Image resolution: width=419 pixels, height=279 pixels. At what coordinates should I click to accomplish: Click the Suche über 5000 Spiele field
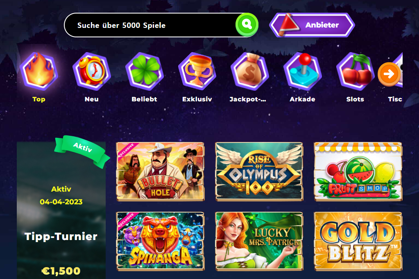click(149, 25)
